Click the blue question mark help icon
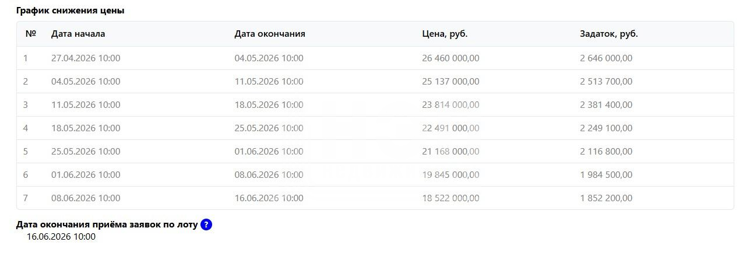This screenshot has height=256, width=750. [206, 225]
